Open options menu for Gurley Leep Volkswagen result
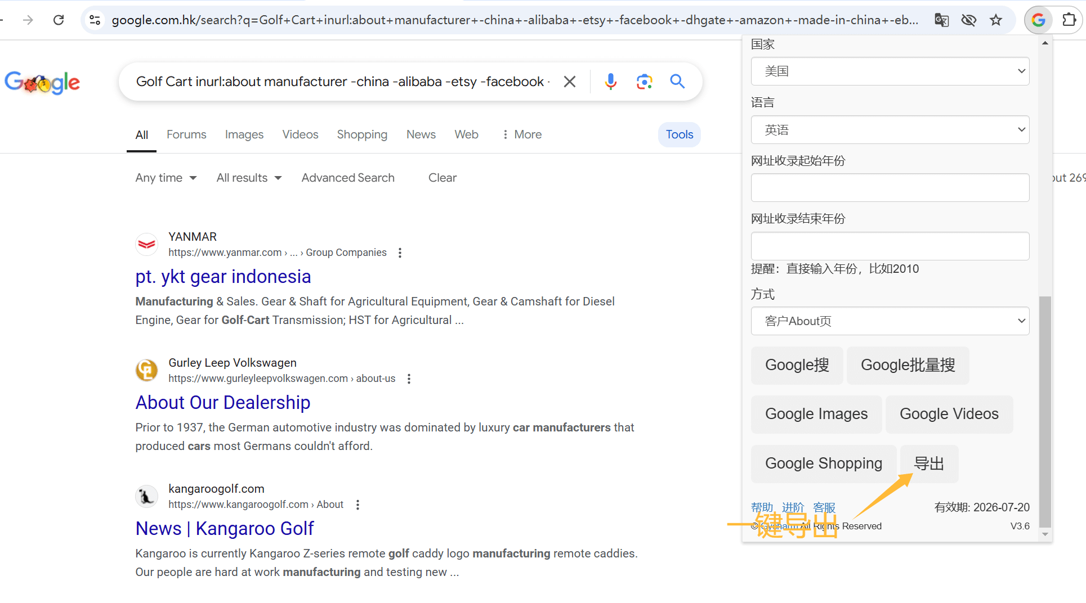 409,379
